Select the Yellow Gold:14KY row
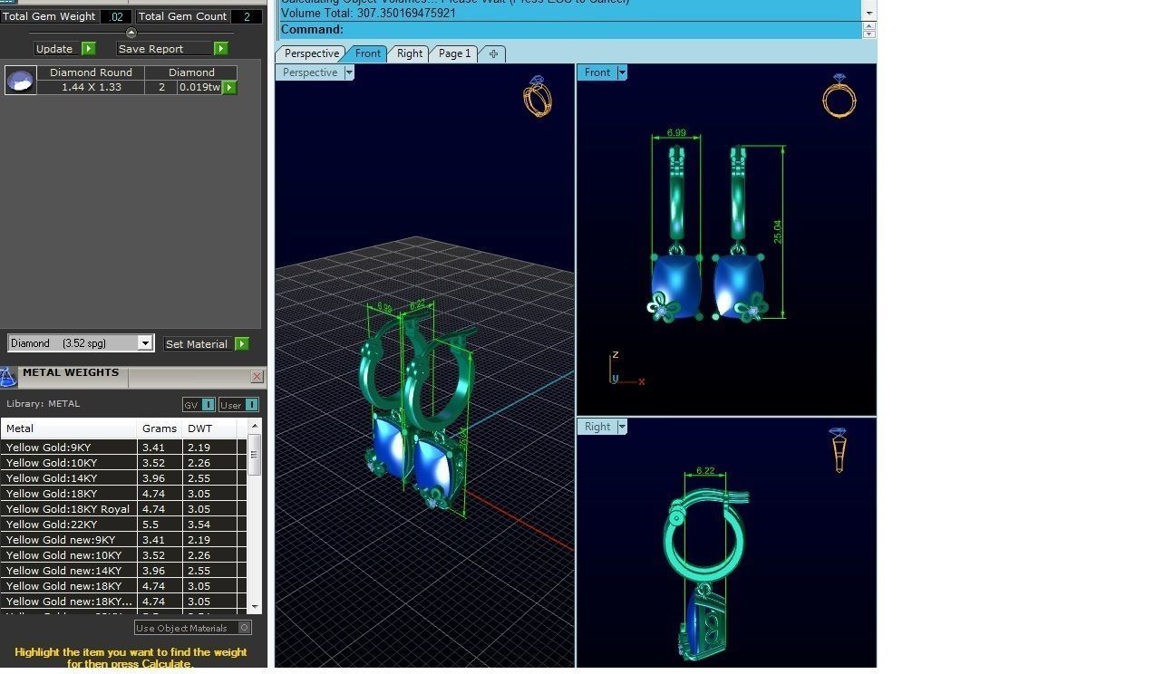Viewport: 1155px width, 674px height. pos(123,478)
